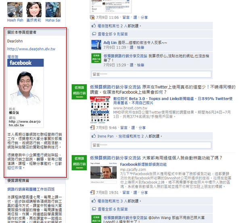Comment on the 7月9日 9:46 post

[124, 128]
